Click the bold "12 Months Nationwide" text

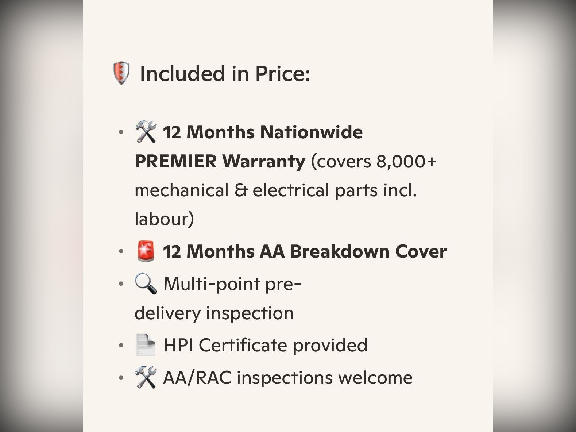[x=263, y=132]
